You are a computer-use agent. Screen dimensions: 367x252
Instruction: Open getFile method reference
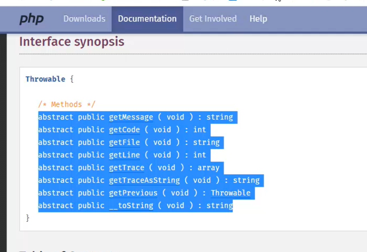[124, 142]
